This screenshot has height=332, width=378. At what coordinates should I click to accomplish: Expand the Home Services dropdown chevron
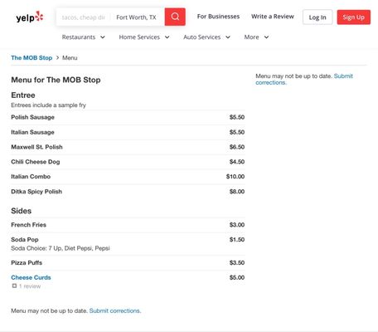click(167, 37)
